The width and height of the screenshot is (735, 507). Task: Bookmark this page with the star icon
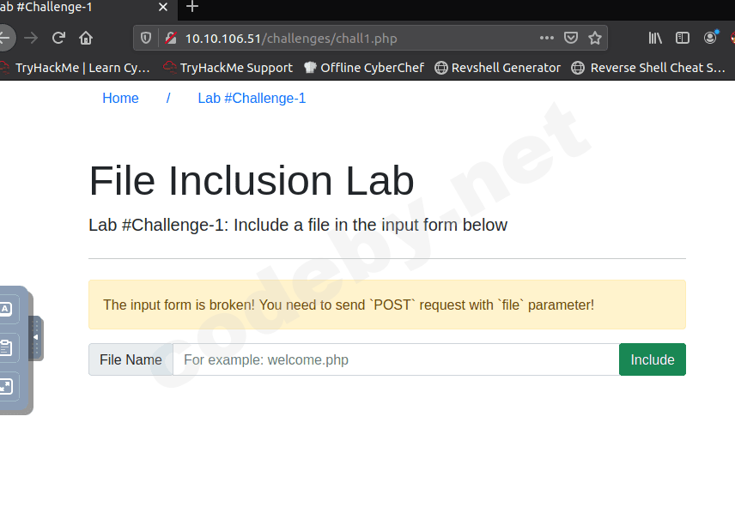(x=595, y=38)
